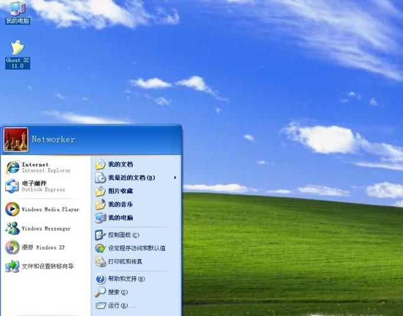Click the 我的电脑 Start menu label
Screen dimensions: 403x316
pos(121,218)
